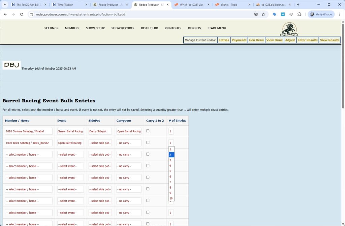Image resolution: width=345 pixels, height=226 pixels.
Task: Click the Entries icon in Manage Current Rodeo bar
Action: [x=223, y=40]
